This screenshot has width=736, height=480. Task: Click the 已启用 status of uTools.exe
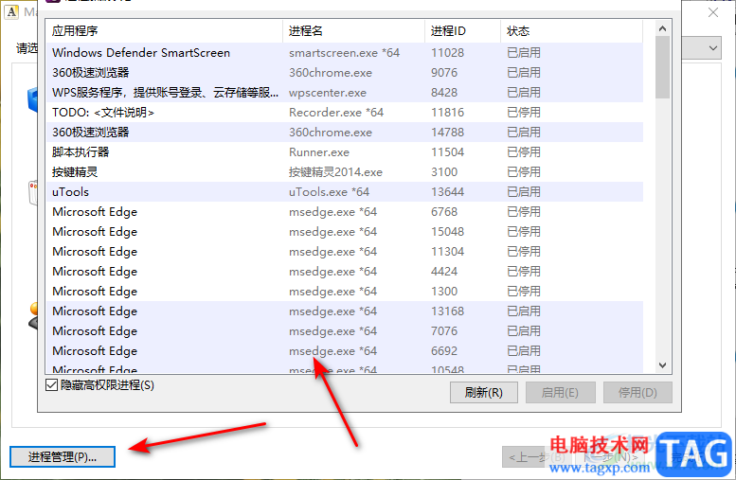(x=524, y=192)
